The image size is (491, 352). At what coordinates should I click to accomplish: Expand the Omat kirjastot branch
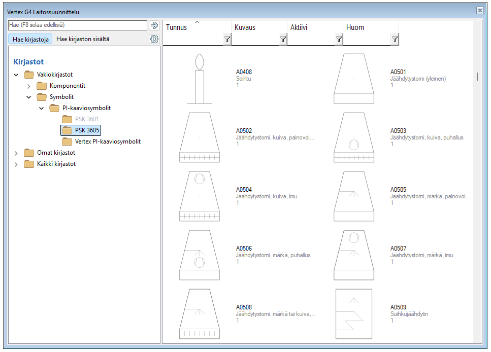coord(15,153)
